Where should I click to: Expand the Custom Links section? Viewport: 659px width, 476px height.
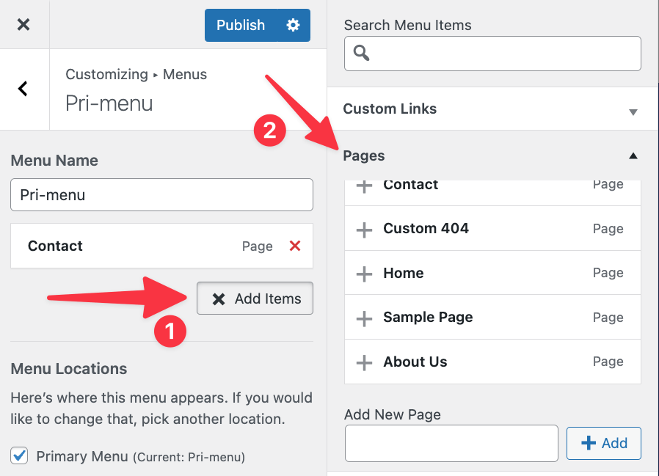click(x=633, y=111)
